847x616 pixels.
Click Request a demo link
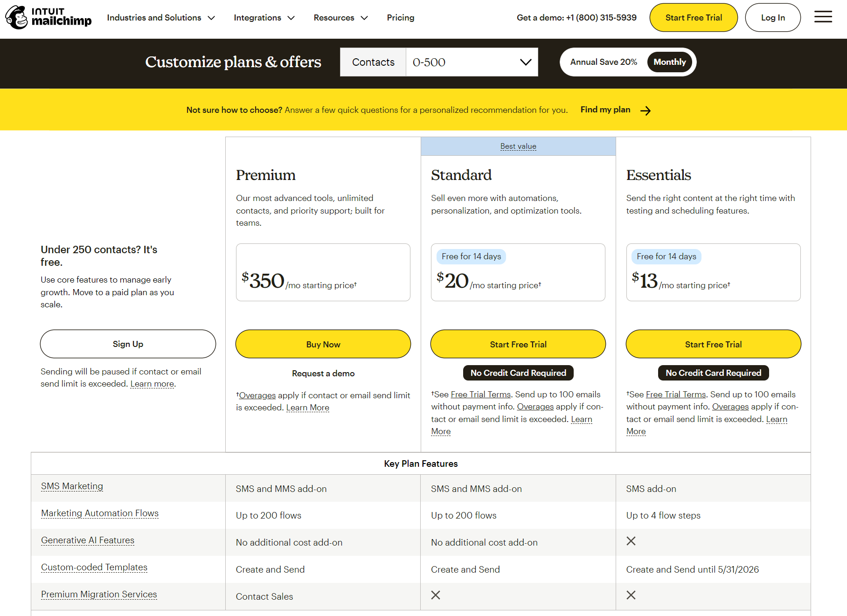[x=323, y=374]
